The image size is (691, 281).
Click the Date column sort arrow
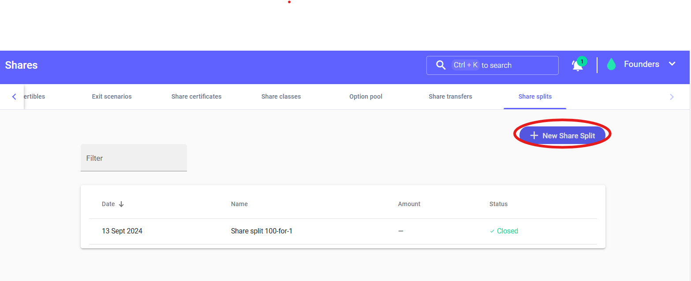(122, 204)
